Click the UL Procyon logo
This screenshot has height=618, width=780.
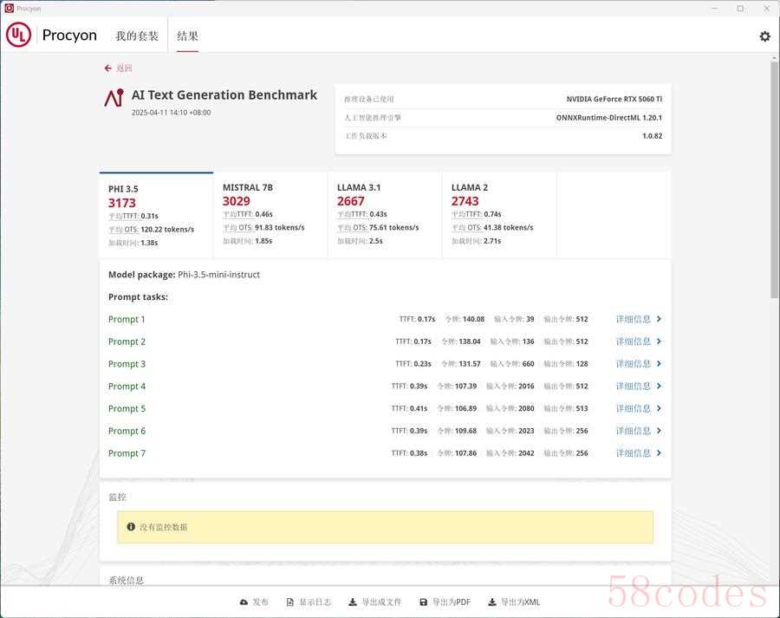[52, 36]
